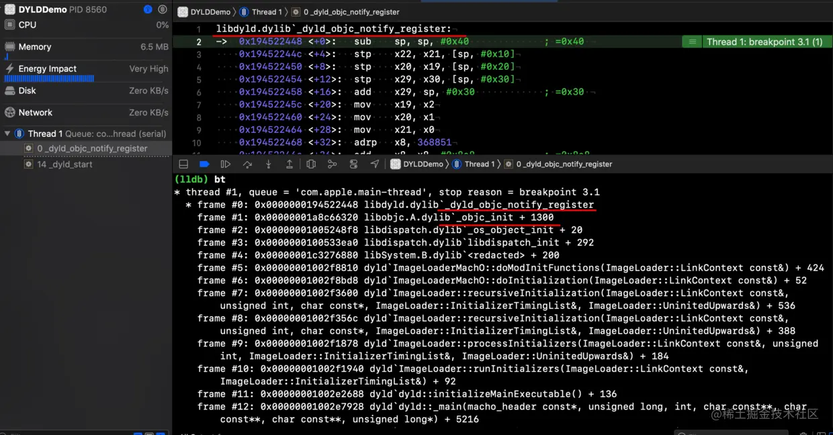Image resolution: width=833 pixels, height=435 pixels.
Task: Click the 'thread #1, queue' stop reason line
Action: point(387,192)
